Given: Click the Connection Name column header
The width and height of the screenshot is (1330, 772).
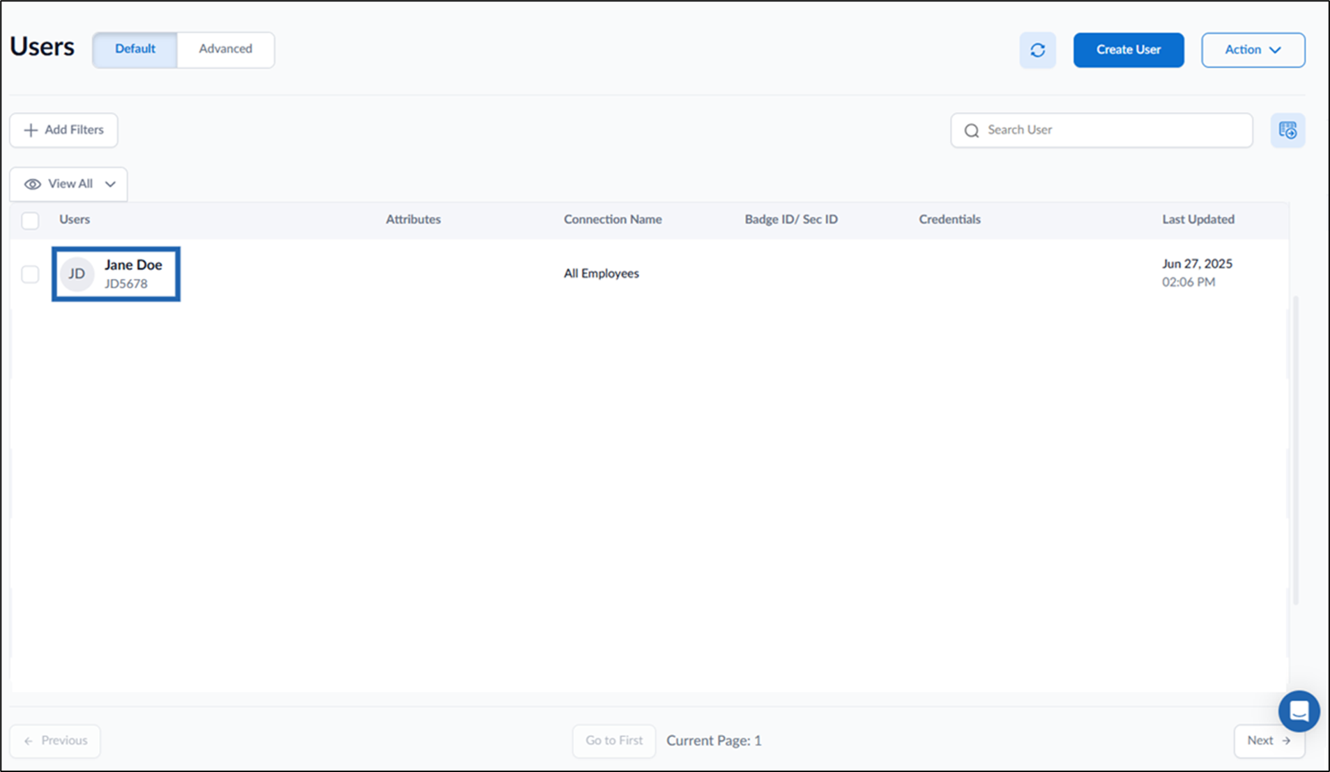Looking at the screenshot, I should 613,219.
